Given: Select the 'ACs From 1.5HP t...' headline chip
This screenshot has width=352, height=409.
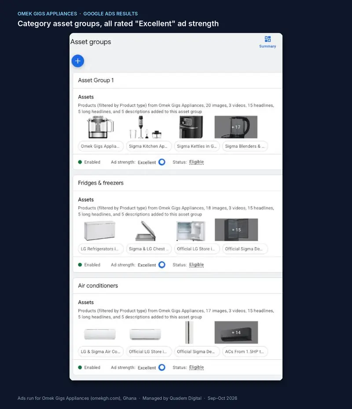Looking at the screenshot, I should [x=245, y=352].
